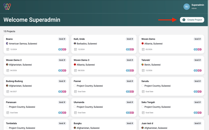Click the calendar icon showing 02/2026
The image size is (209, 130).
[143, 49]
